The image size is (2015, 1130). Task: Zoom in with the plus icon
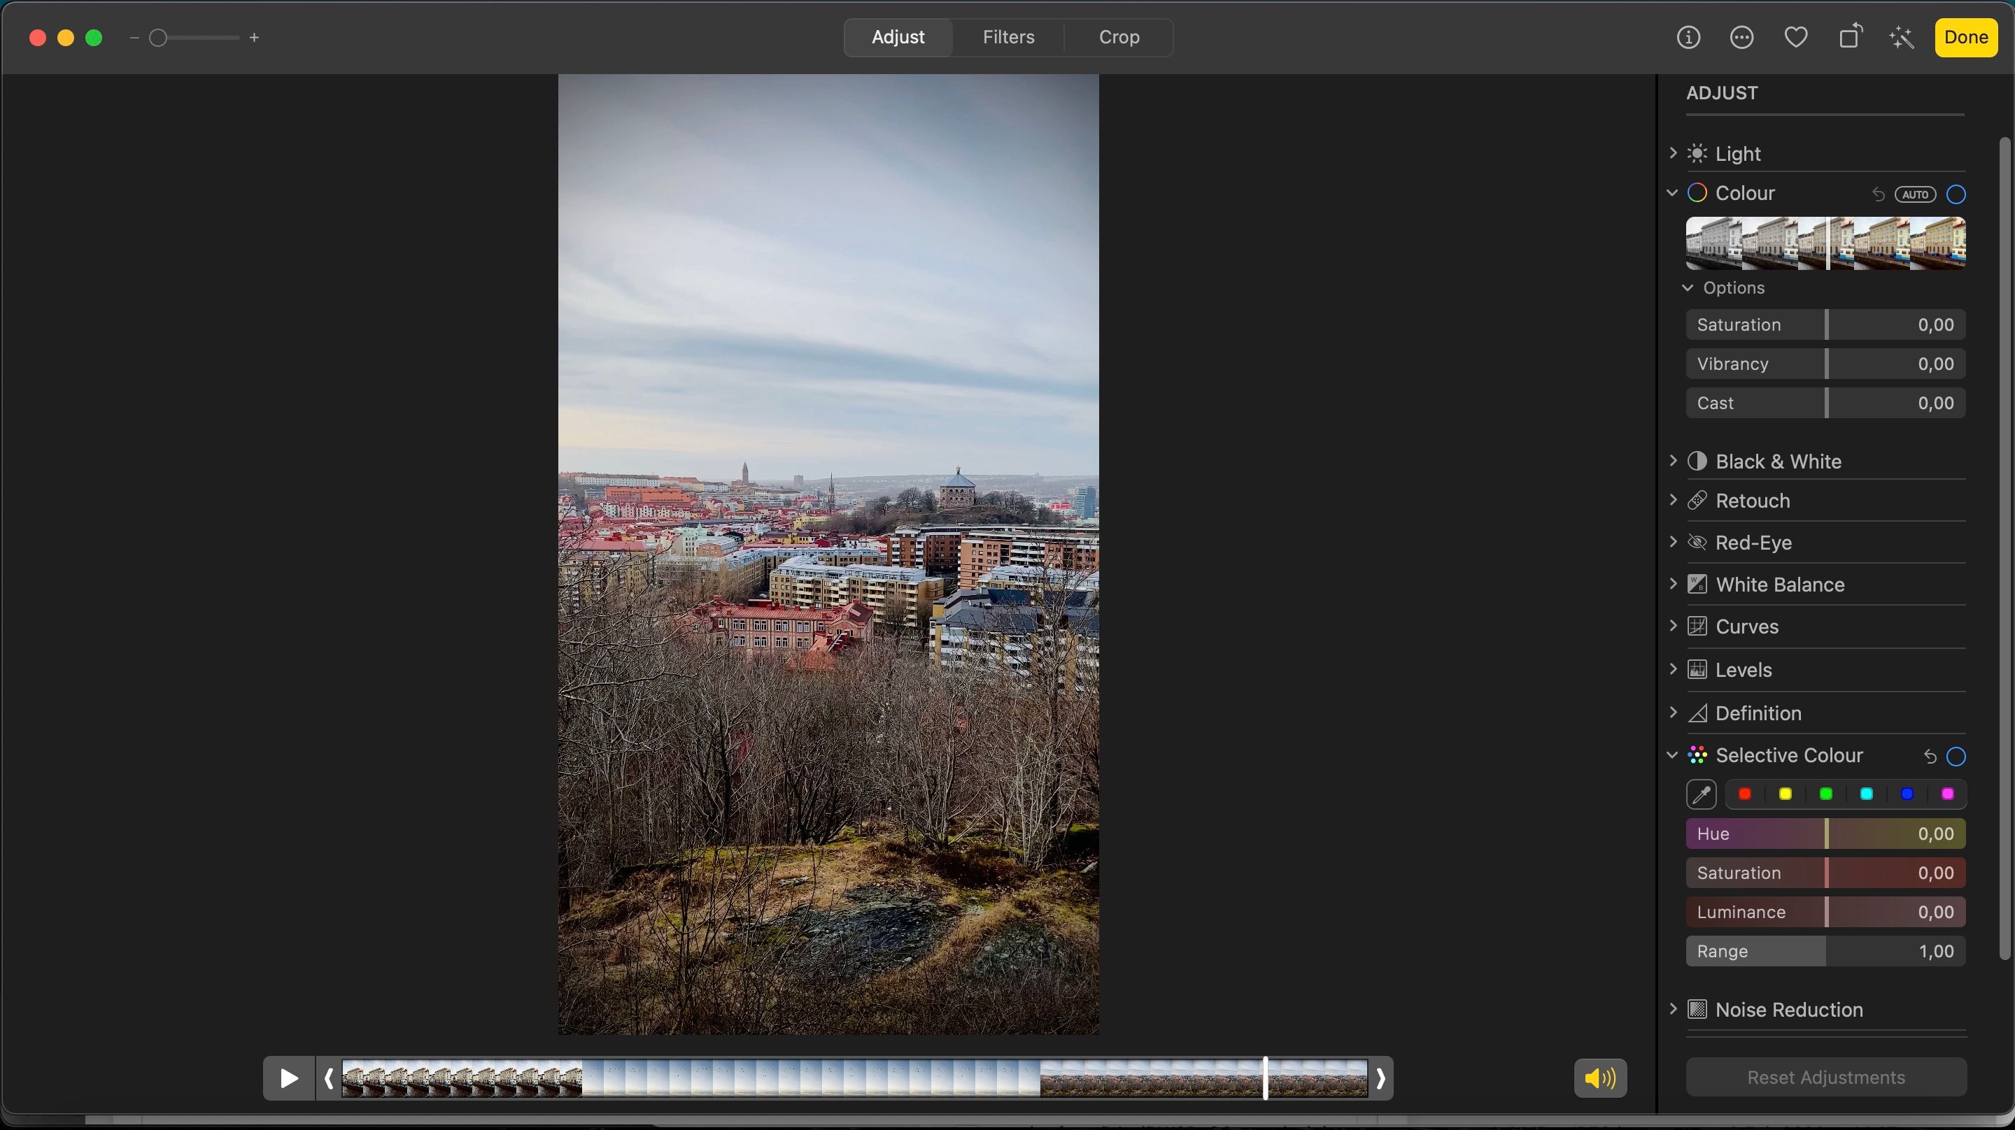coord(254,38)
